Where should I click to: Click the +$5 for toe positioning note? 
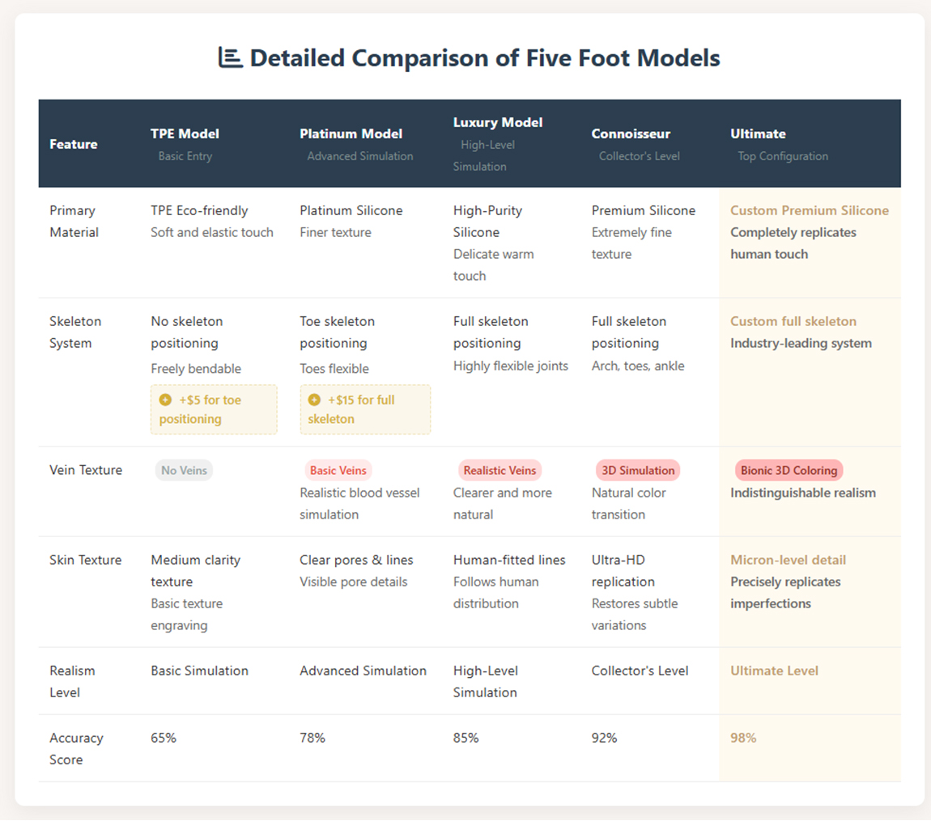pos(214,409)
